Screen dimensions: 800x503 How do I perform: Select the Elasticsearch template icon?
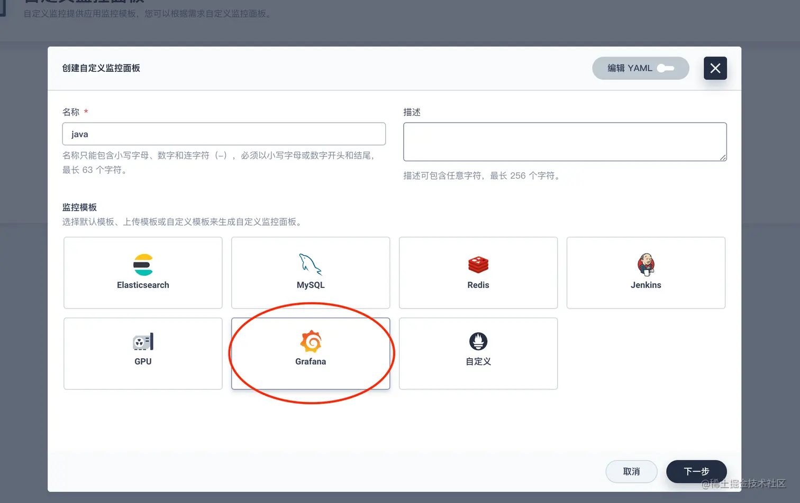click(143, 265)
